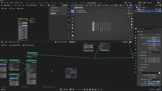The image size is (162, 91).
Task: Toggle File Extensions checkbox
Action: tap(148, 75)
